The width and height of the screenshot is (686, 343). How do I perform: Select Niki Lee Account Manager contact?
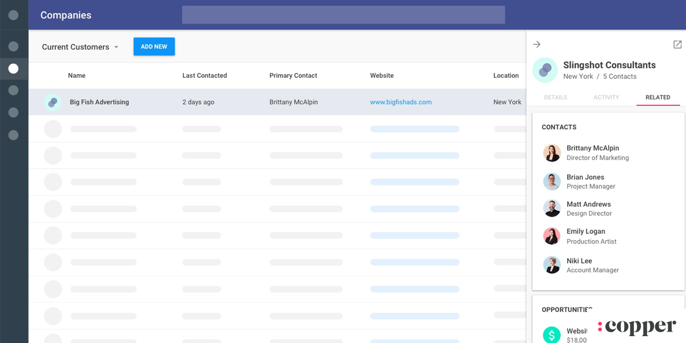click(592, 265)
